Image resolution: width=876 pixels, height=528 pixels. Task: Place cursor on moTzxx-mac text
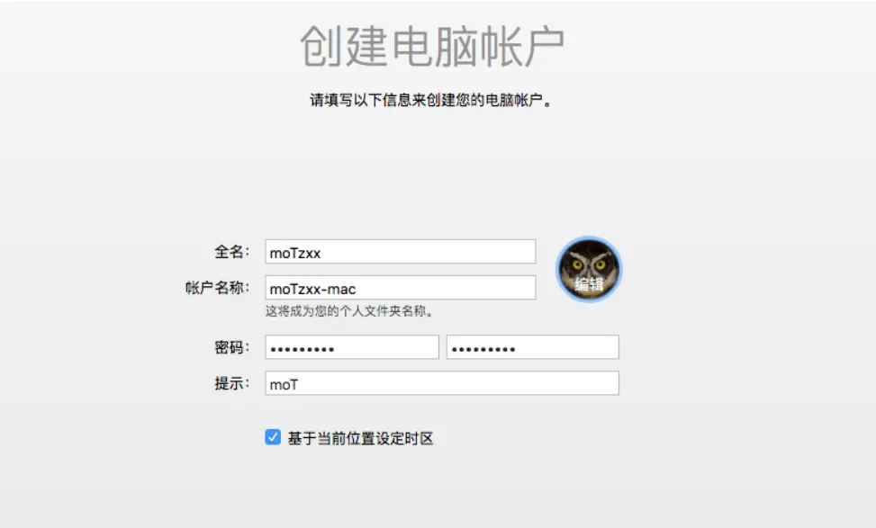[x=313, y=289]
